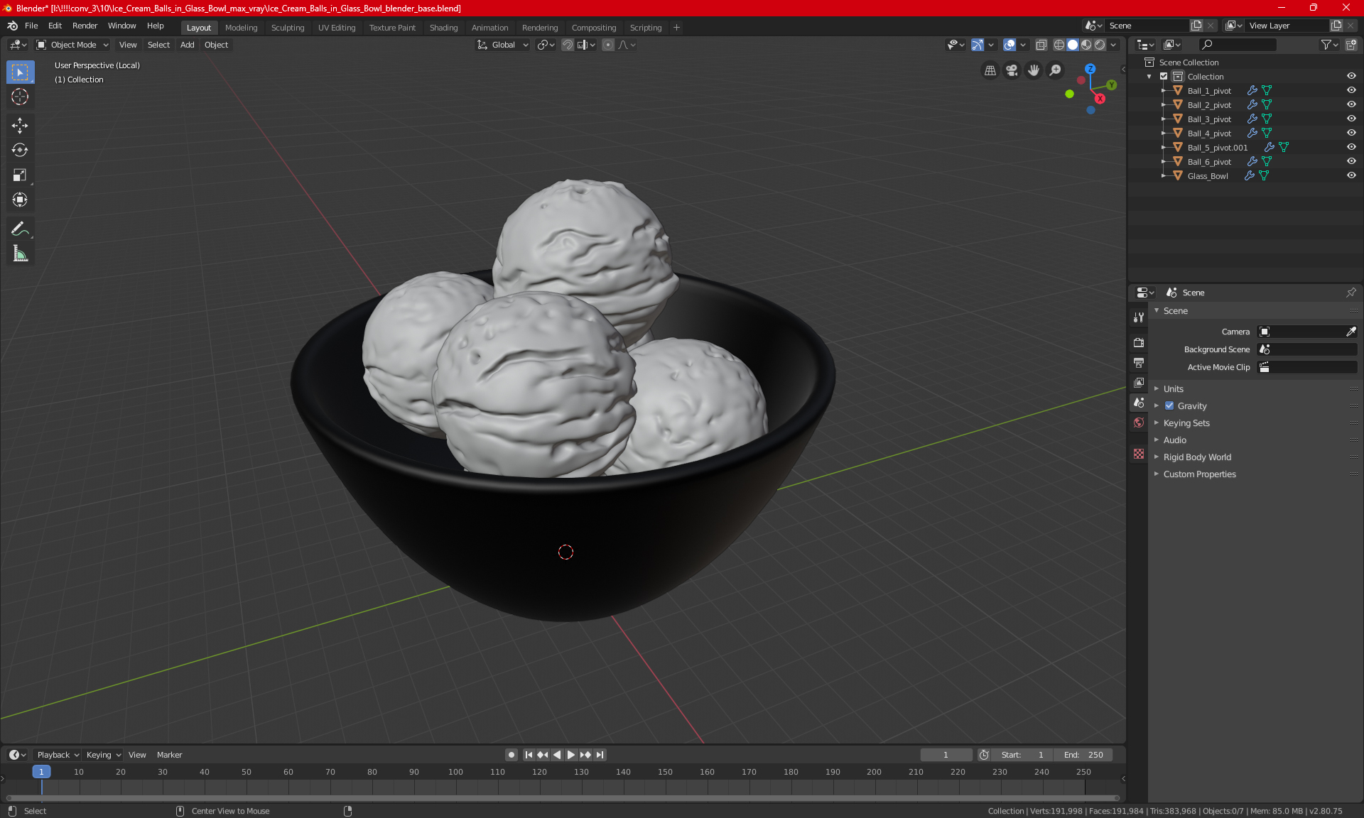1364x818 pixels.
Task: Select the Transform tool
Action: click(x=20, y=200)
